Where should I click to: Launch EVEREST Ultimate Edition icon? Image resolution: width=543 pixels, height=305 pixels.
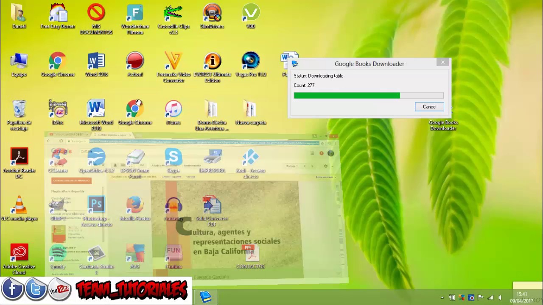tap(212, 67)
